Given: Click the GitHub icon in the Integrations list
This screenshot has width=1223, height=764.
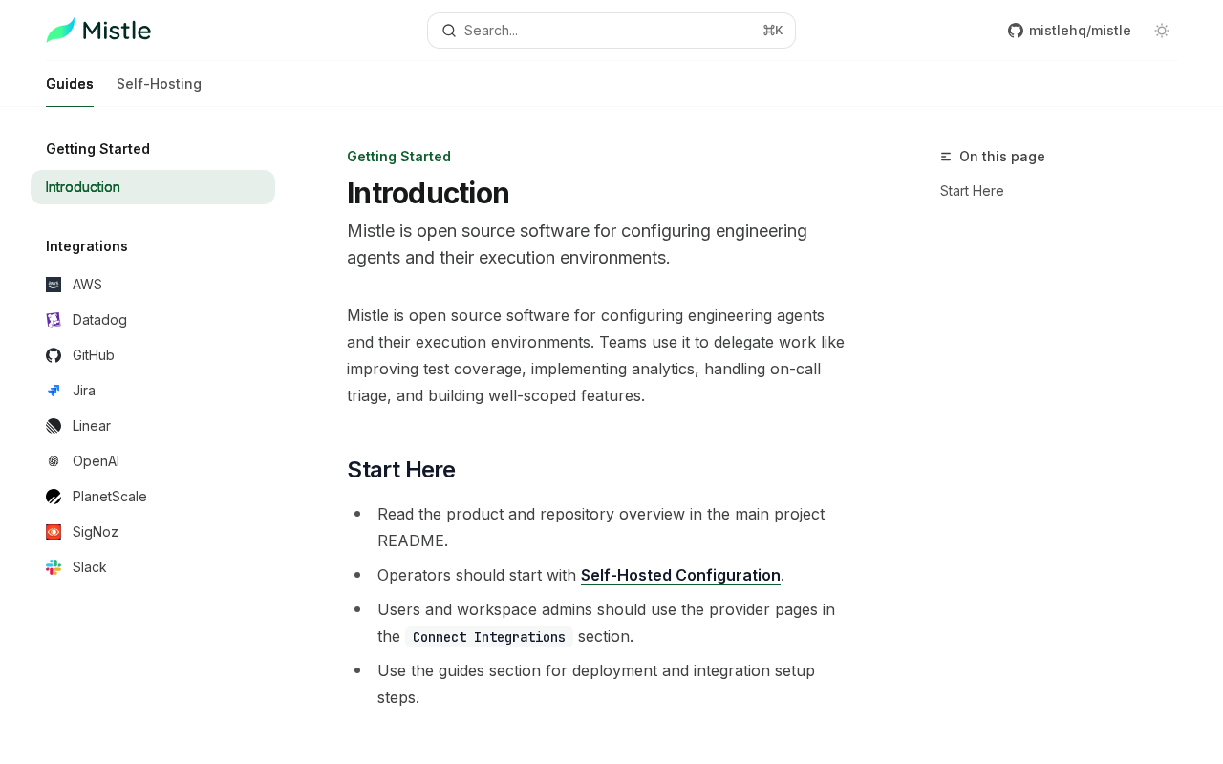Looking at the screenshot, I should click(x=54, y=355).
